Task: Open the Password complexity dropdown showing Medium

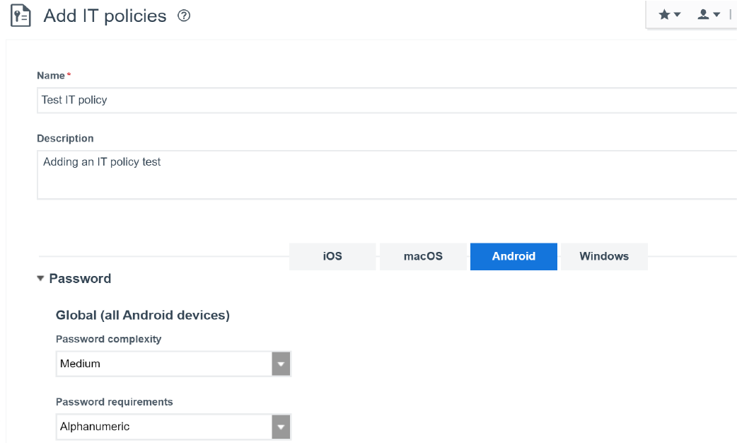Action: [164, 364]
